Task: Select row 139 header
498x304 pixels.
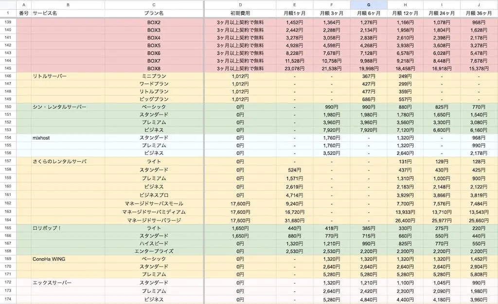Action: pos(8,22)
